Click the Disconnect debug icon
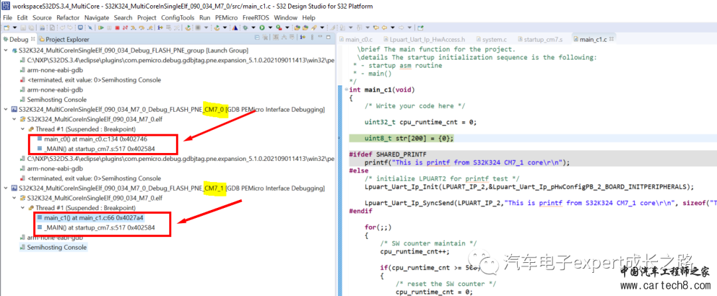The height and width of the screenshot is (296, 717). (125, 27)
